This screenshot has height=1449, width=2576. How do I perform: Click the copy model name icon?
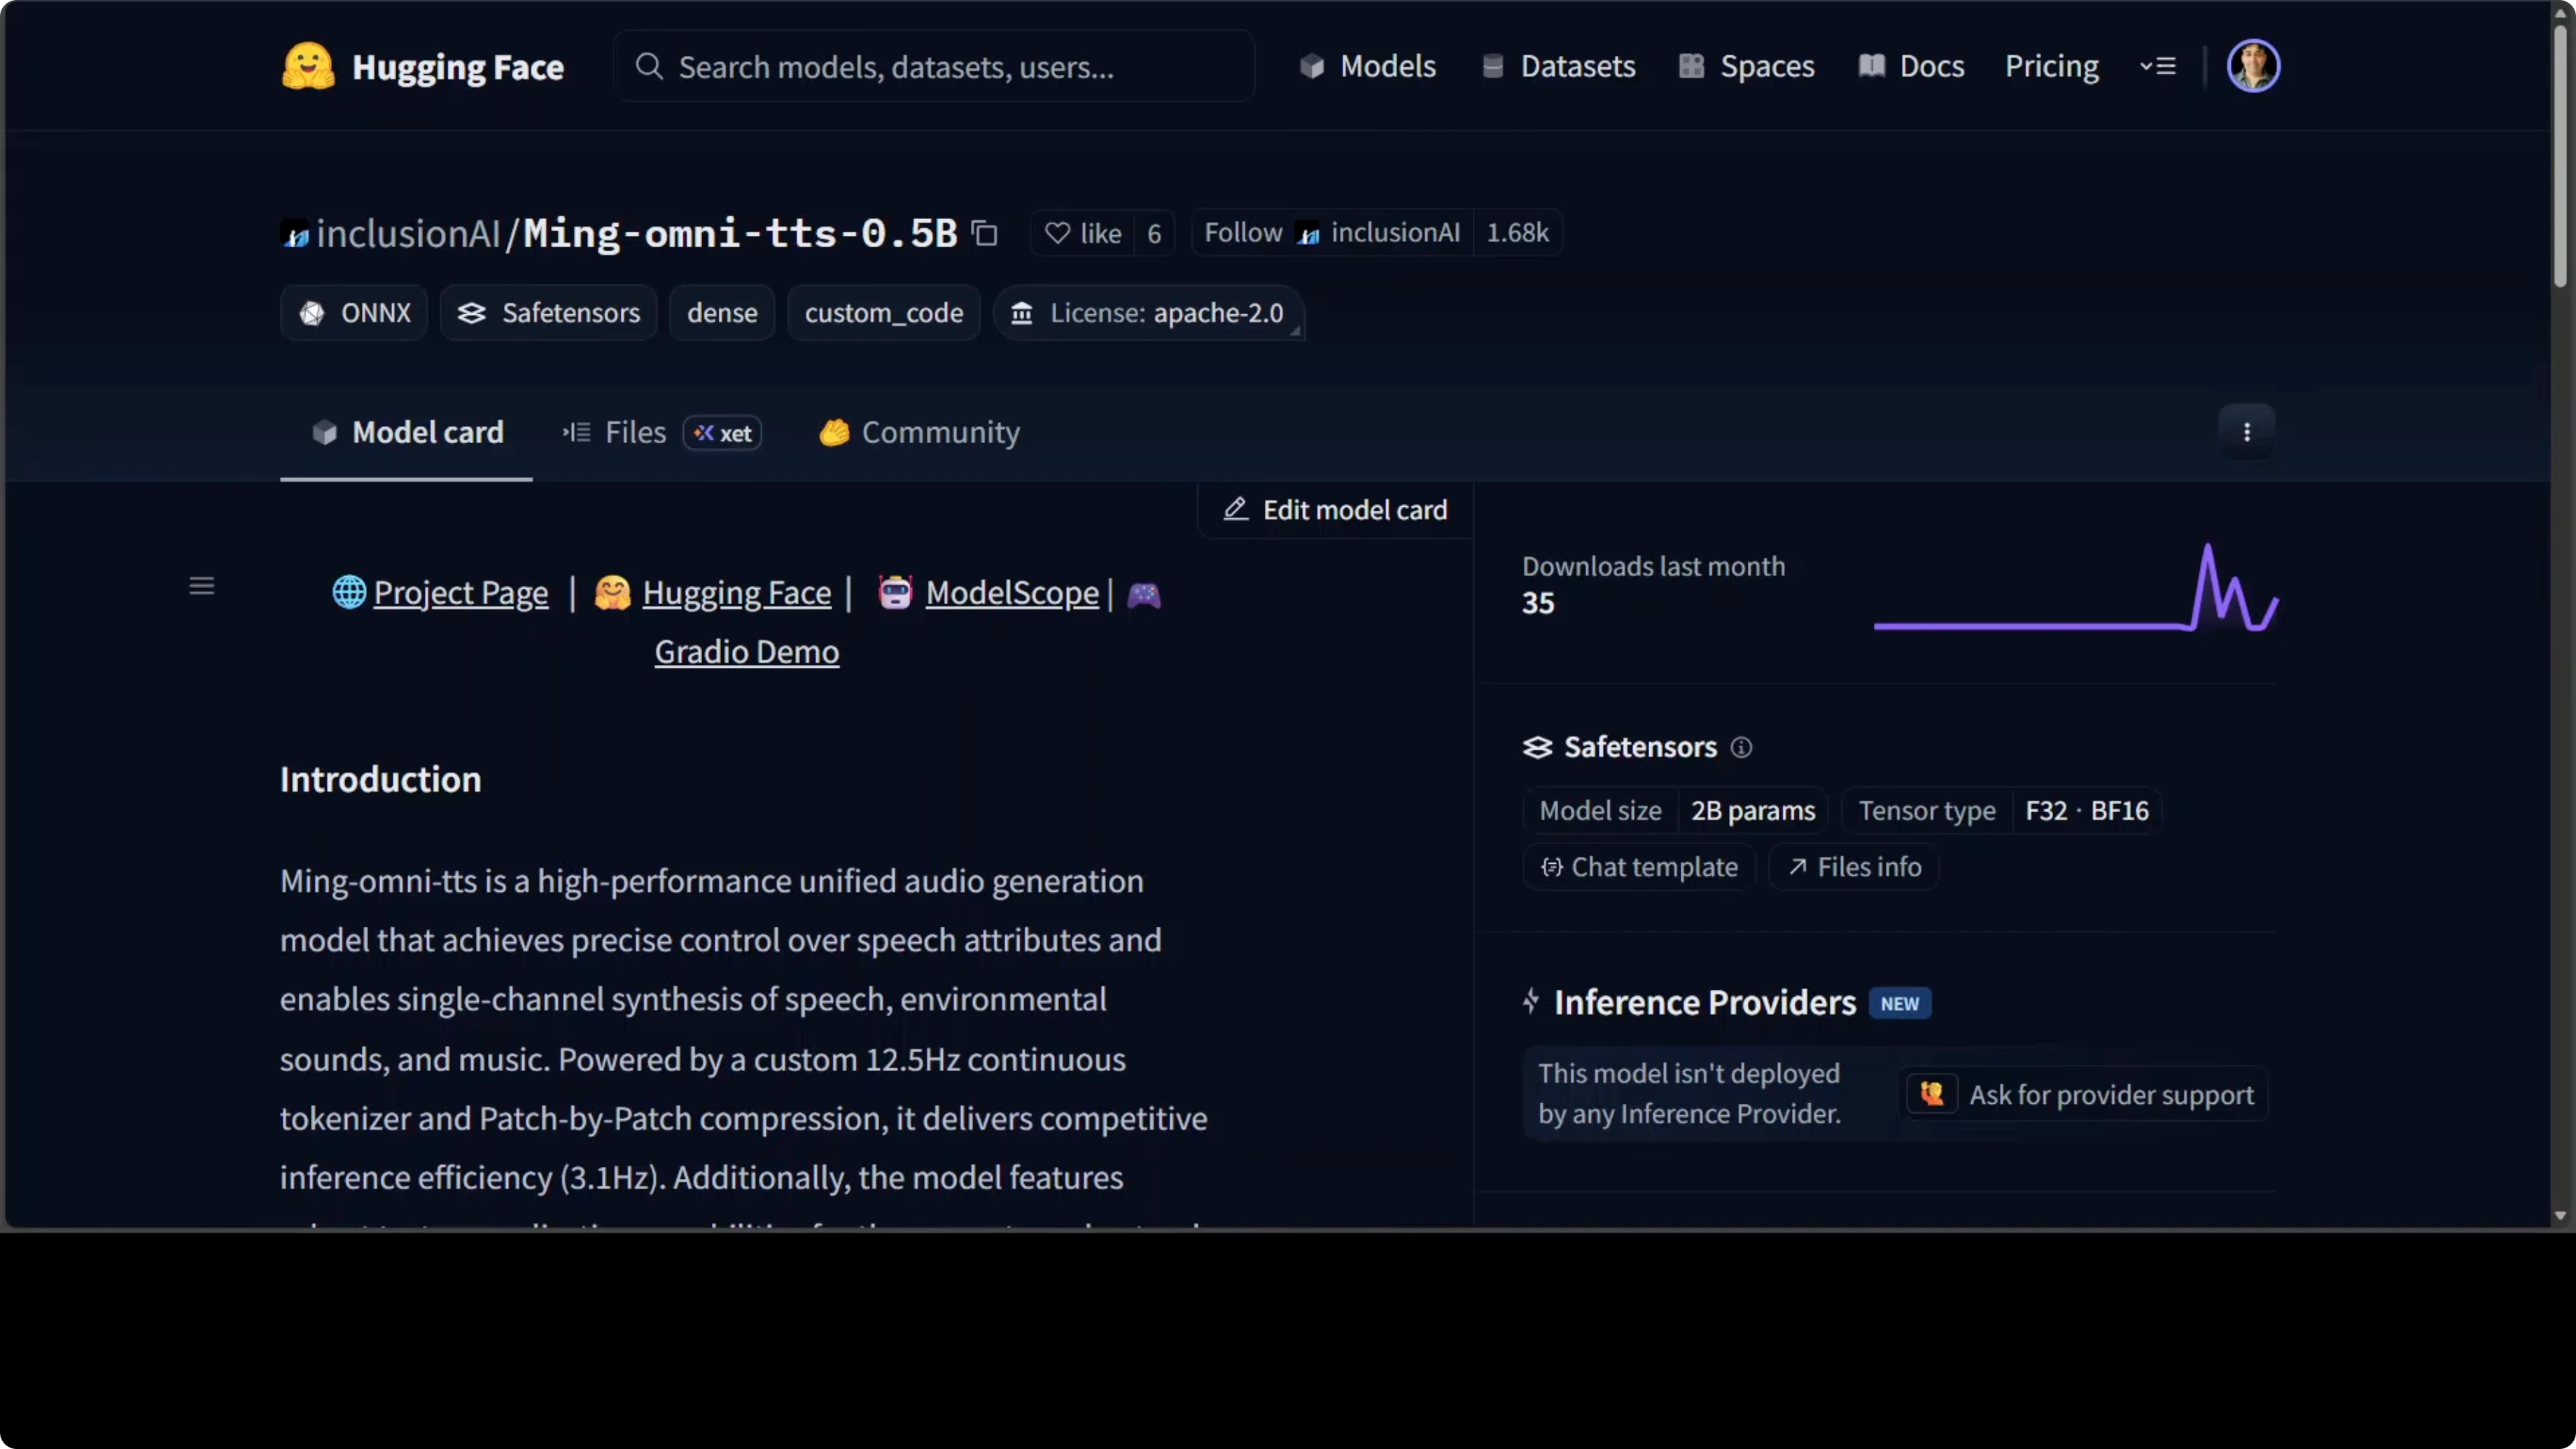pos(984,232)
